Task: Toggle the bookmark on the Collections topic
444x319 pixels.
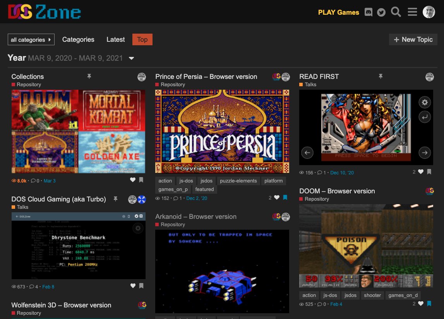Action: coord(141,180)
